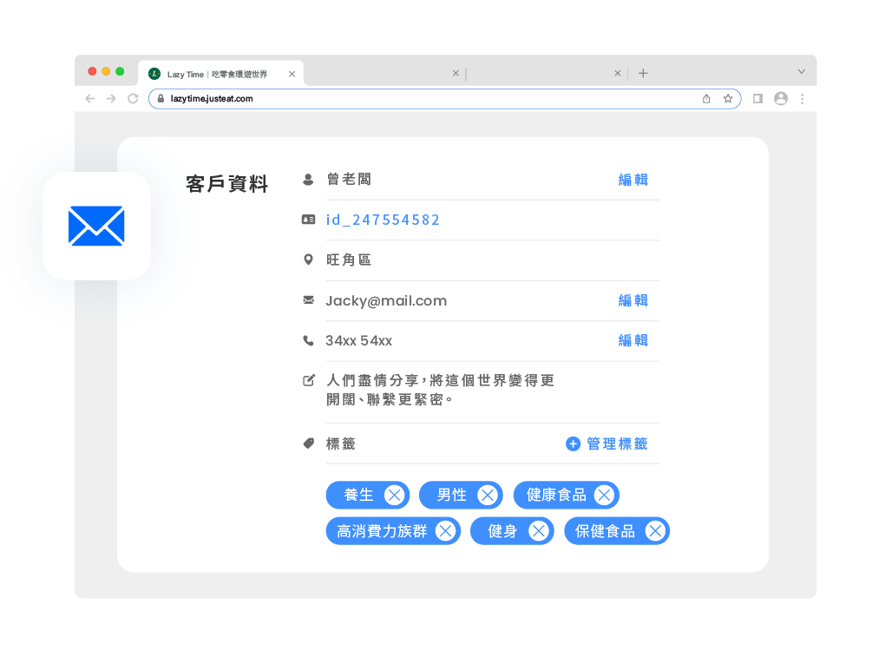Click the browser profile avatar icon
The image size is (885, 651).
tap(781, 99)
